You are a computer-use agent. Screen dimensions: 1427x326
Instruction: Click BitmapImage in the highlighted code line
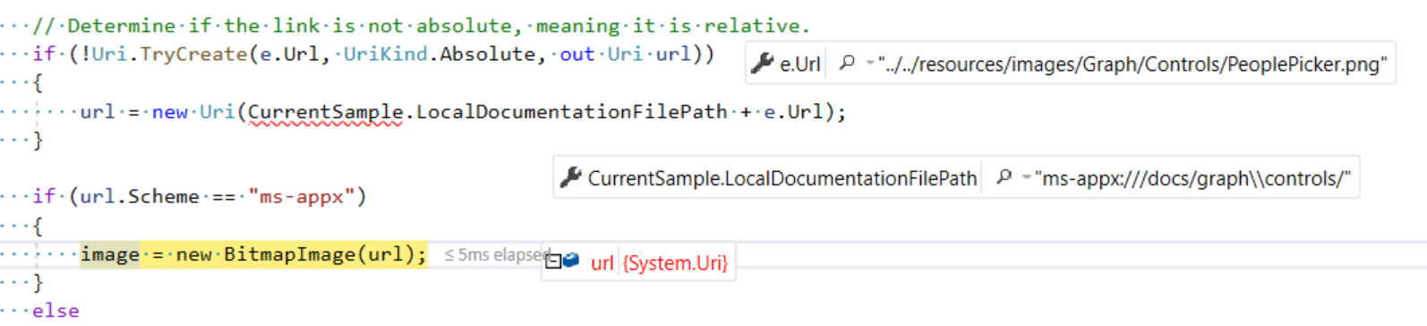(290, 254)
